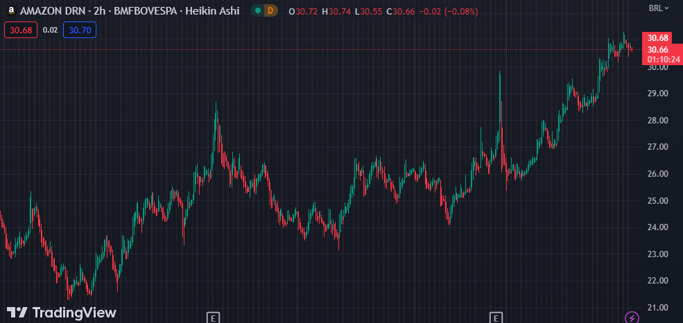Click the 24.00 price scale label
This screenshot has width=683, height=323.
(658, 227)
